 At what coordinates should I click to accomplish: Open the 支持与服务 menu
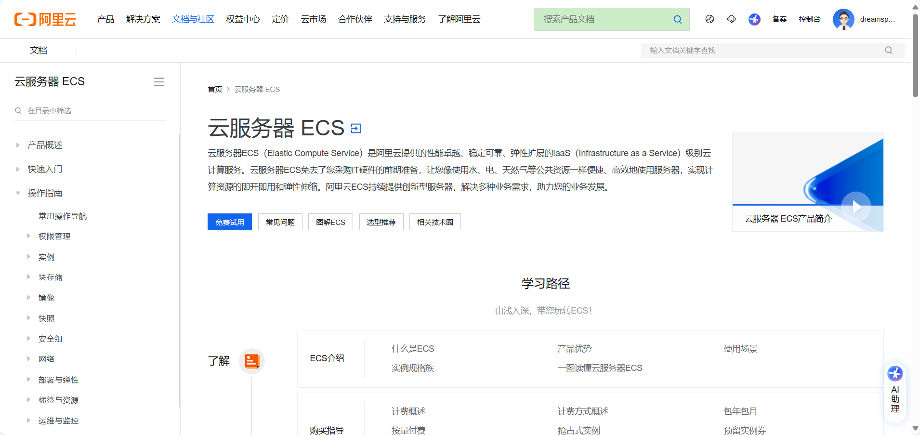[405, 19]
